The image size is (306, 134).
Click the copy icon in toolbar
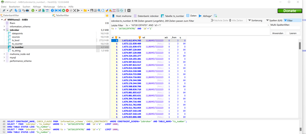coord(16,10)
